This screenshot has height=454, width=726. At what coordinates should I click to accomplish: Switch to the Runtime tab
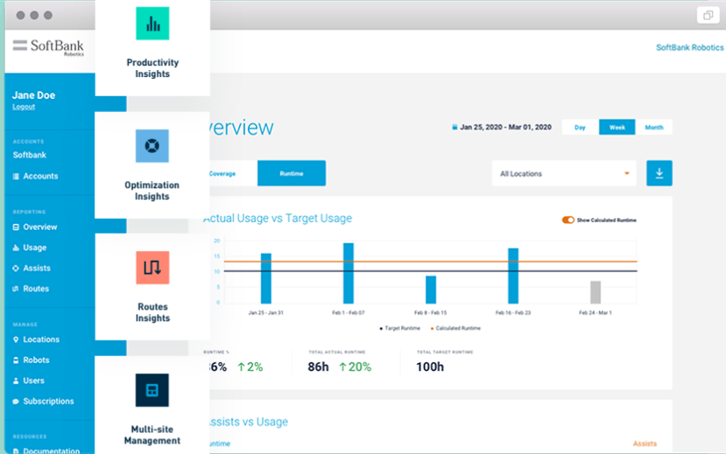(292, 173)
